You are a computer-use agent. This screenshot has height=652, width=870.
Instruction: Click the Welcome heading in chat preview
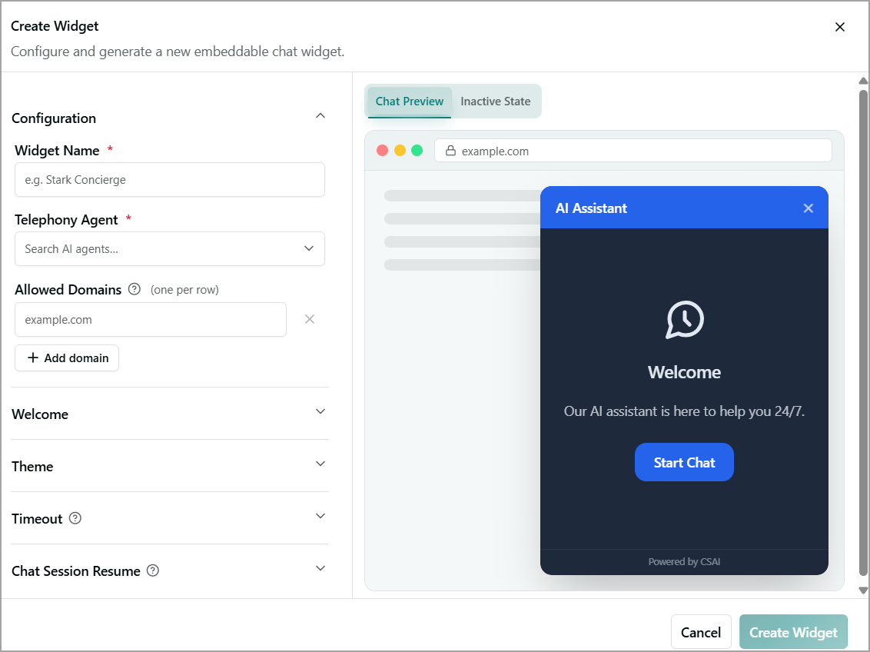click(x=684, y=372)
